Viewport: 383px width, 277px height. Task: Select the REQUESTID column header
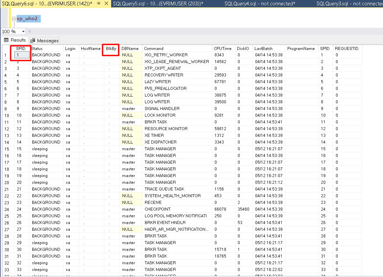[x=347, y=48]
